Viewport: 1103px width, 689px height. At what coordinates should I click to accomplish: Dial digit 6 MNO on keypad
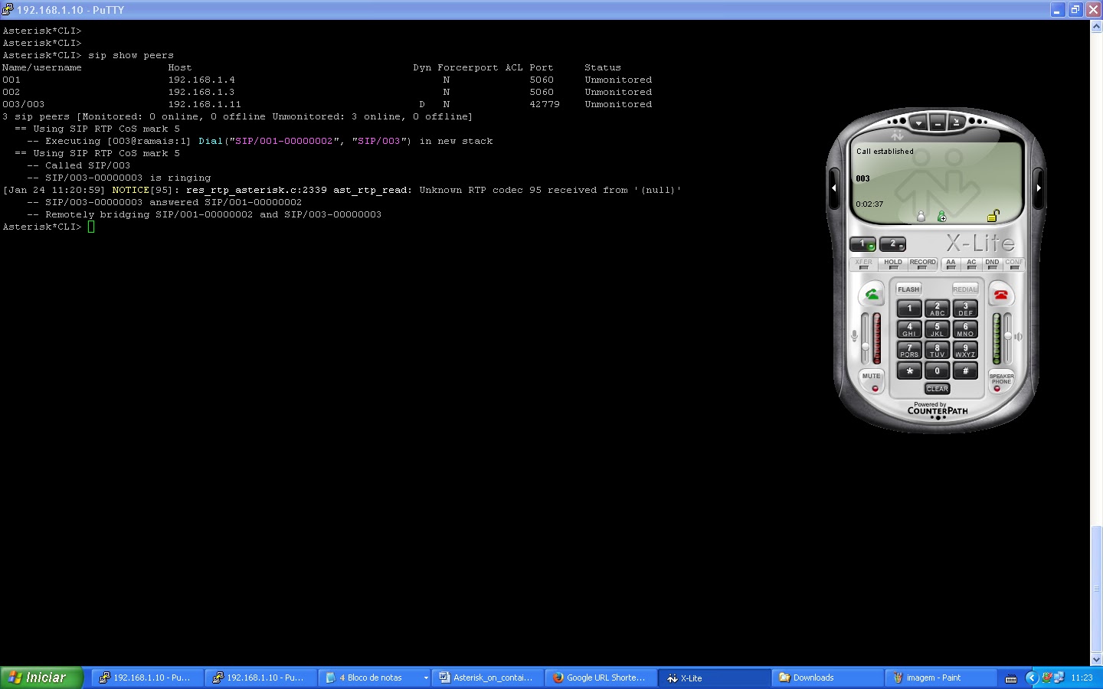[x=965, y=330]
